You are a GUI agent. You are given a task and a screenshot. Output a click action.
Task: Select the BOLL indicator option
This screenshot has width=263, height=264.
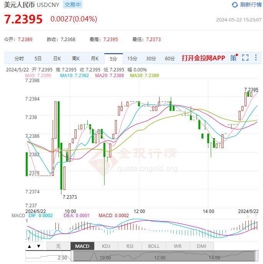click(x=154, y=246)
